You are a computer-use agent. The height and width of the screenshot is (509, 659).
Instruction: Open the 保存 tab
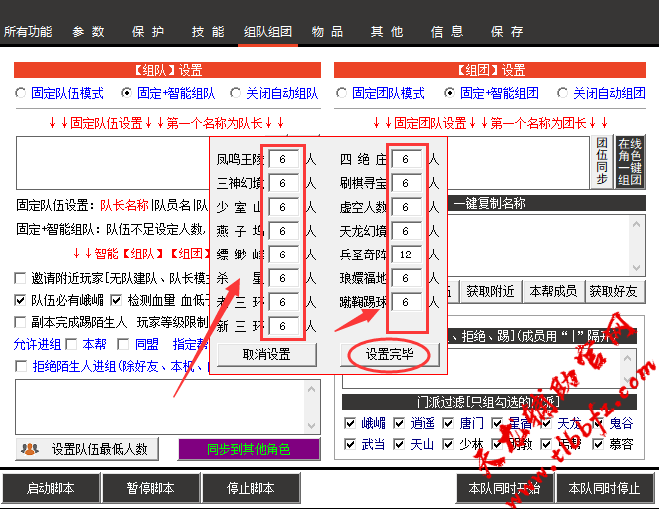coord(507,32)
